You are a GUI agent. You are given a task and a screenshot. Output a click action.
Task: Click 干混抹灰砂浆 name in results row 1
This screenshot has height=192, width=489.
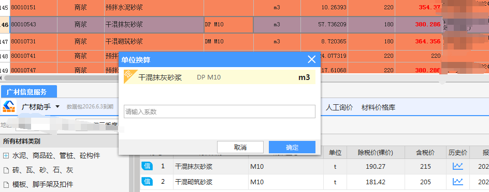tap(194, 167)
